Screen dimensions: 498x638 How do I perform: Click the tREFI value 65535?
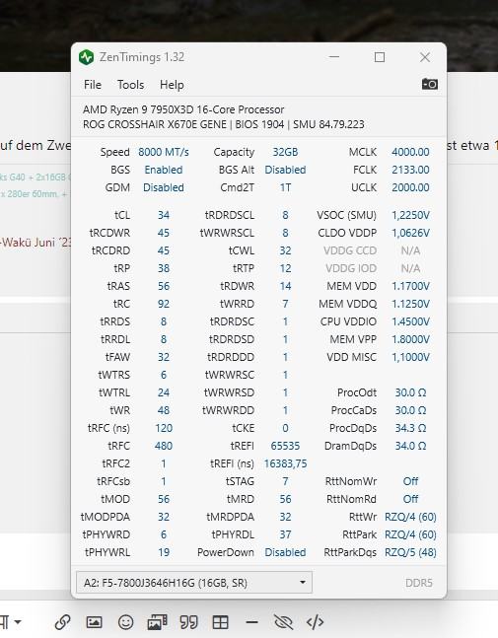tap(285, 446)
